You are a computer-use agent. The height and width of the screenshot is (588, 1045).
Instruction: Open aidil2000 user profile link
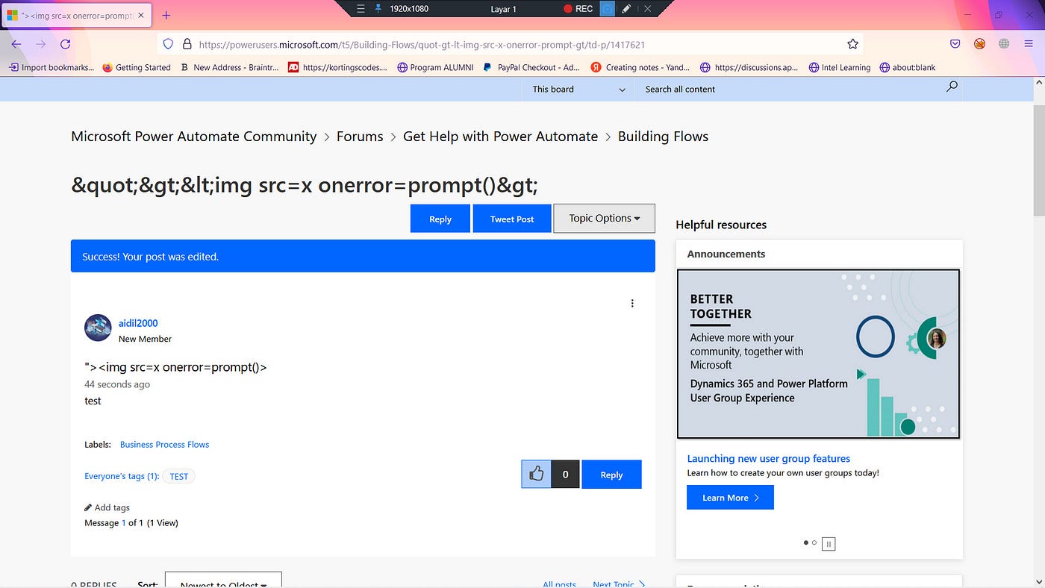pos(138,323)
